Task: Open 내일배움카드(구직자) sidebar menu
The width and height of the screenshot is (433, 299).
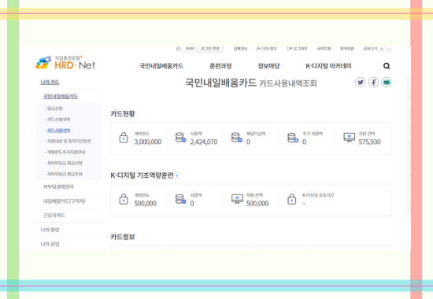Action: point(64,201)
